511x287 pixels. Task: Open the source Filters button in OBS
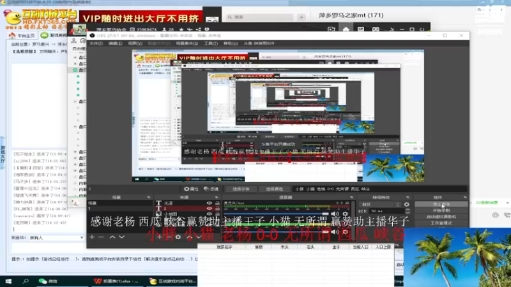(211, 189)
